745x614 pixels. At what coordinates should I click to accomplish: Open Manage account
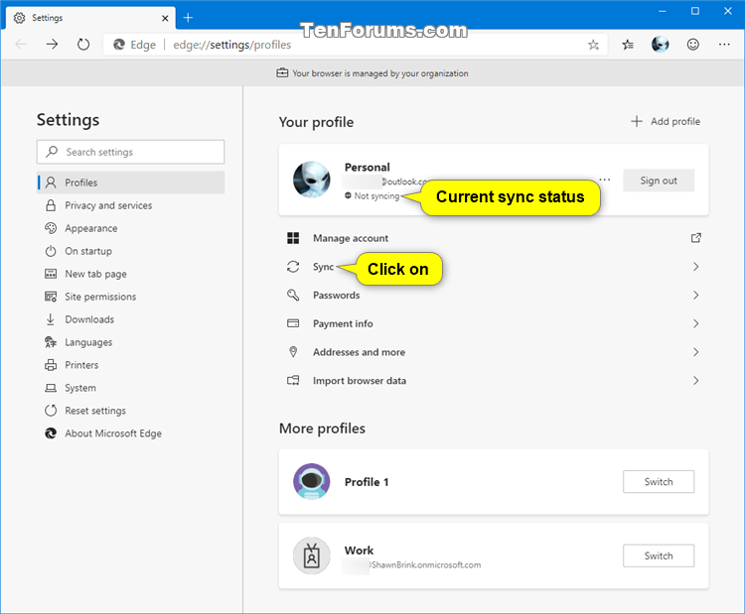[493, 238]
